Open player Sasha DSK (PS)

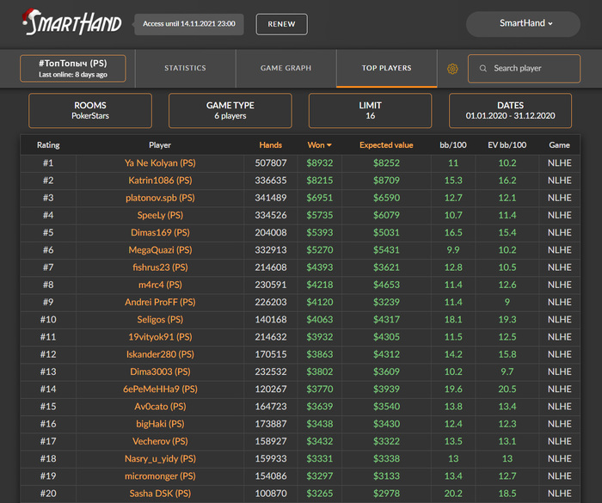160,494
